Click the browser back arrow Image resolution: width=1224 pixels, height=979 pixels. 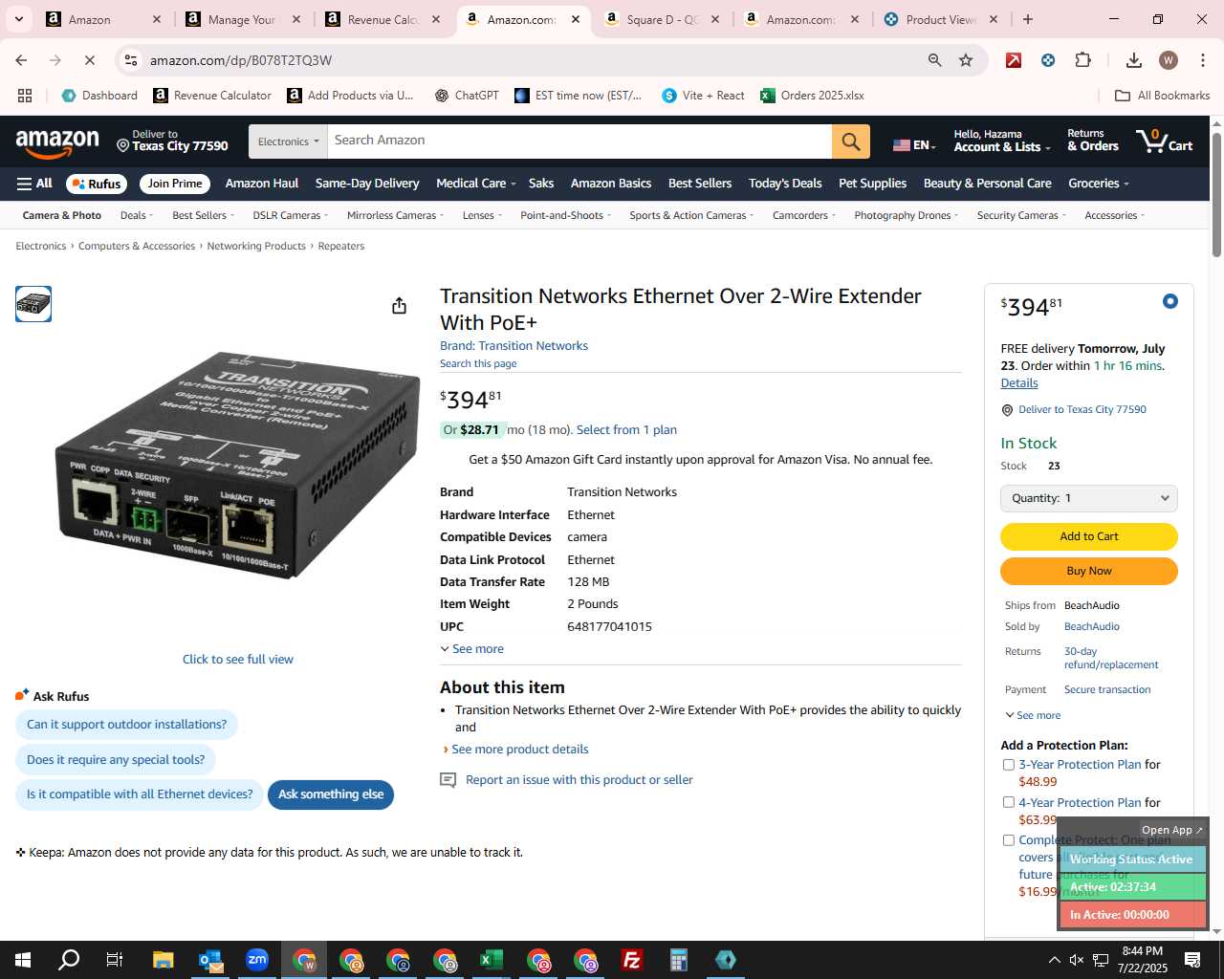(21, 60)
